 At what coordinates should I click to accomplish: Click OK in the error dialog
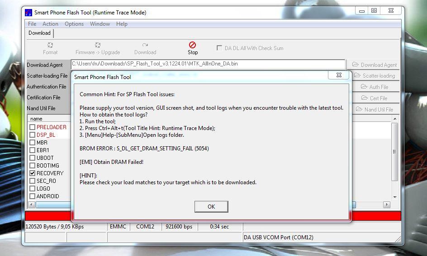(211, 206)
